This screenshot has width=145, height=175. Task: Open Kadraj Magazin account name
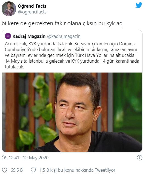point(29,36)
